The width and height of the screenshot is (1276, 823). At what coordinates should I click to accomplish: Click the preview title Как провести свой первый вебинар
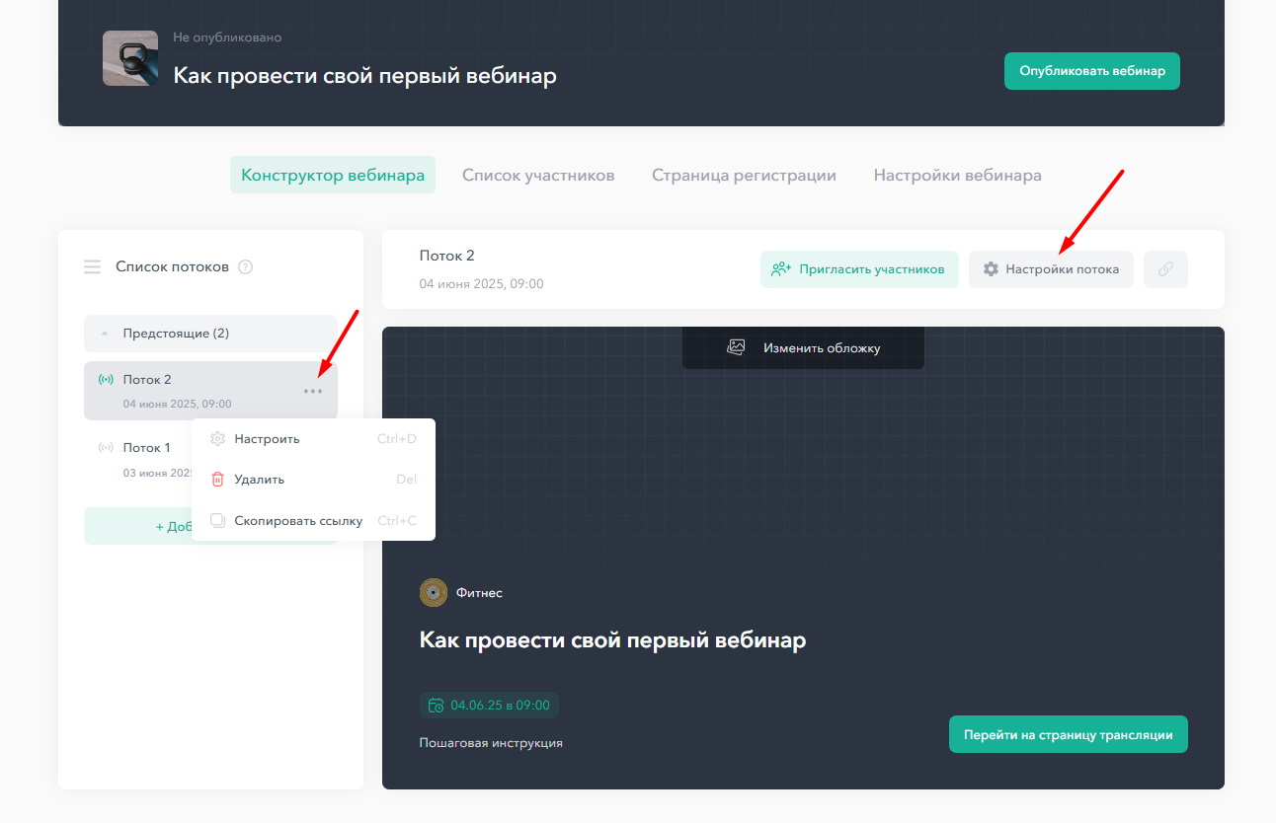(x=612, y=640)
